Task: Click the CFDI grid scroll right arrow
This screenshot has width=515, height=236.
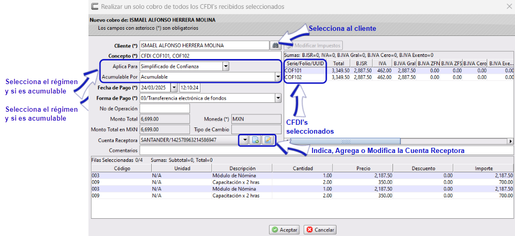Action: click(511, 141)
